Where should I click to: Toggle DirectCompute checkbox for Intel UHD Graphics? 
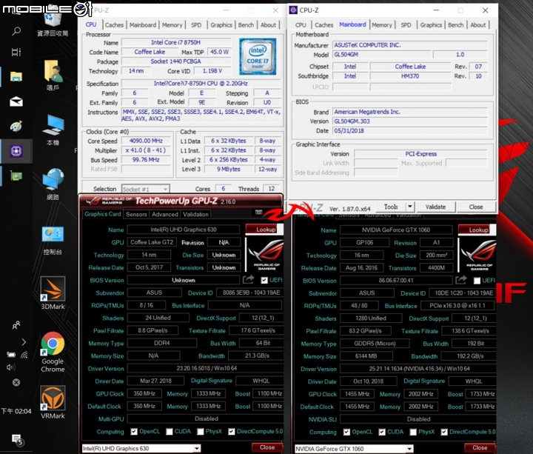point(232,432)
